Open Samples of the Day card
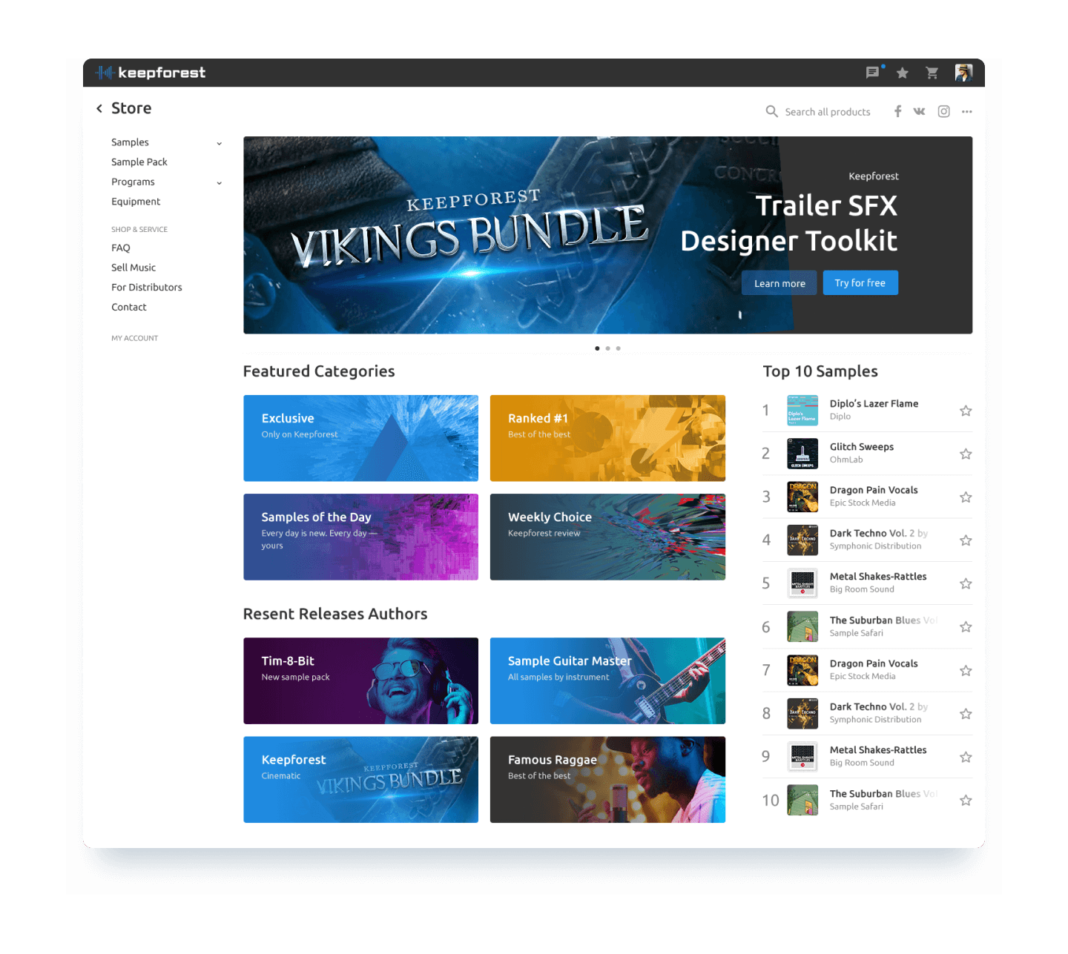1068x954 pixels. pyautogui.click(x=361, y=537)
